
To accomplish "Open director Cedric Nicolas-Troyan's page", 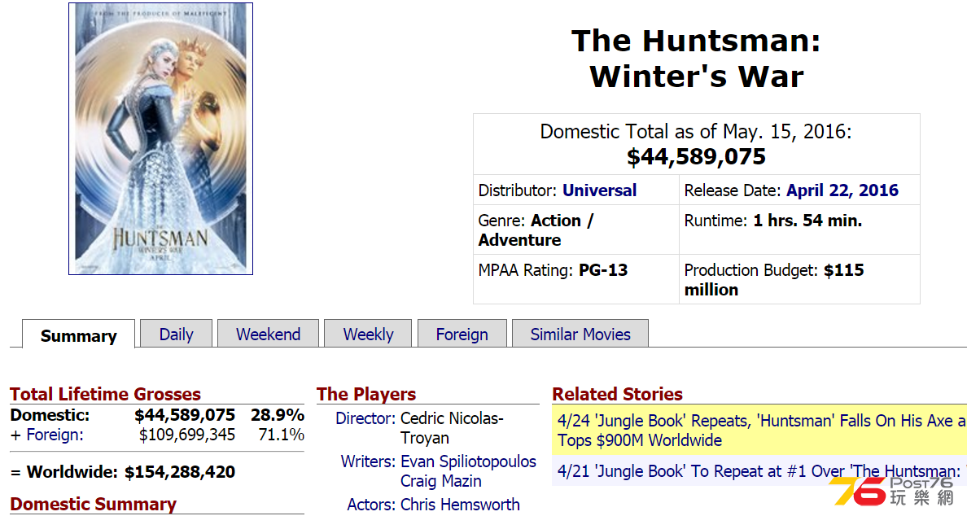I will tap(452, 428).
